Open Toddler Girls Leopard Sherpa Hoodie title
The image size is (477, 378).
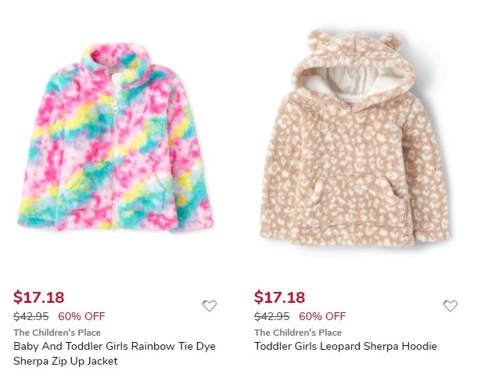coord(346,346)
